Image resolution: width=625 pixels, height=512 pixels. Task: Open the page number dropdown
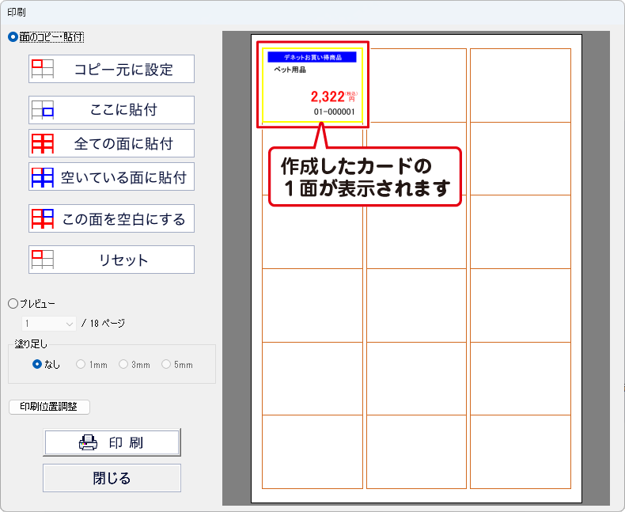tap(49, 324)
